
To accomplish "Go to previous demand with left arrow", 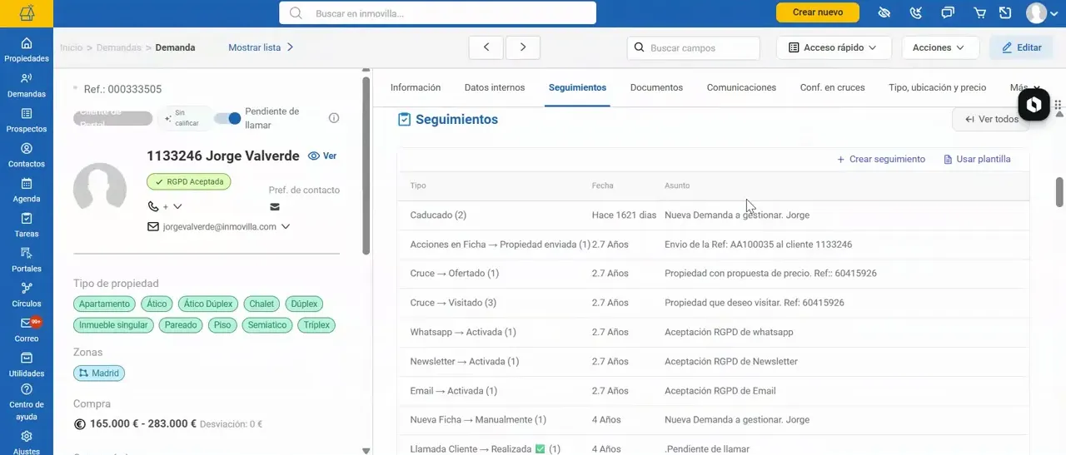I will tap(486, 47).
